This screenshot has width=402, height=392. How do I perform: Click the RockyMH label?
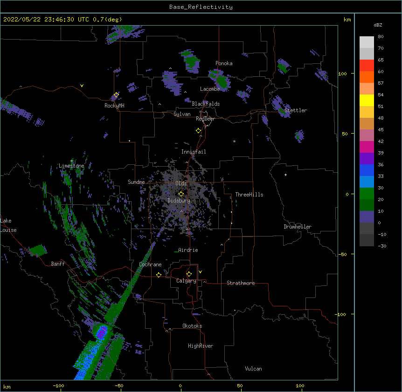point(114,106)
